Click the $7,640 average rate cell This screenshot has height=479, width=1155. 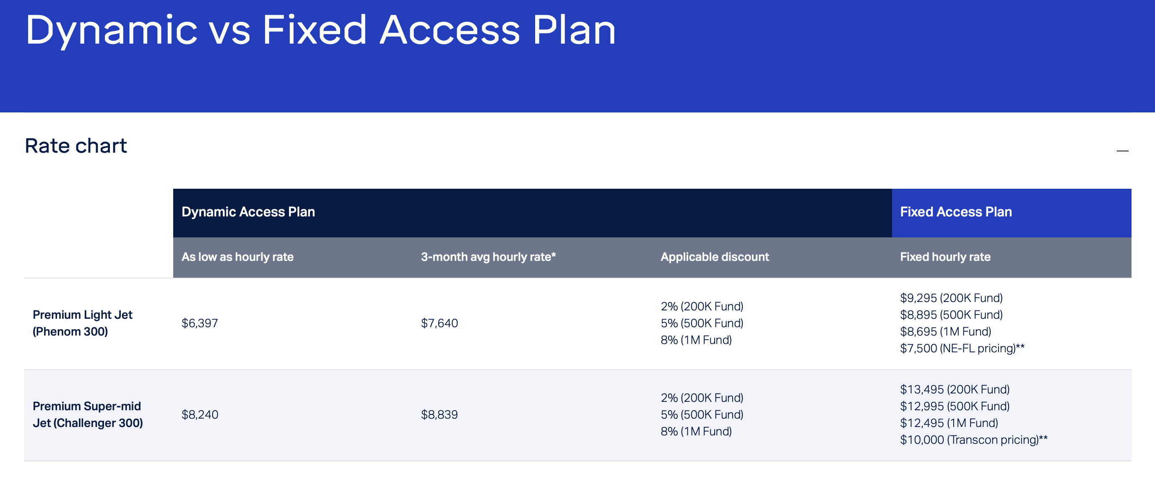439,323
